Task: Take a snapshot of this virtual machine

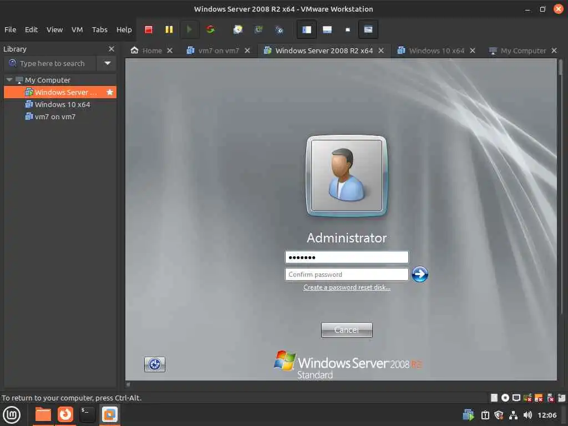Action: 237,29
